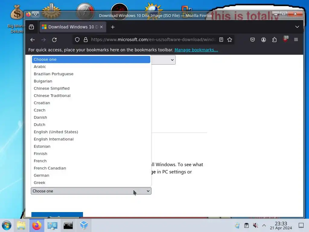309x232 pixels.
Task: Click show desktop button at taskbar end
Action: coord(301,225)
